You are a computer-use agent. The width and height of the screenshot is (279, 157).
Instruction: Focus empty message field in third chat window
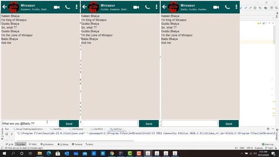tap(190, 123)
